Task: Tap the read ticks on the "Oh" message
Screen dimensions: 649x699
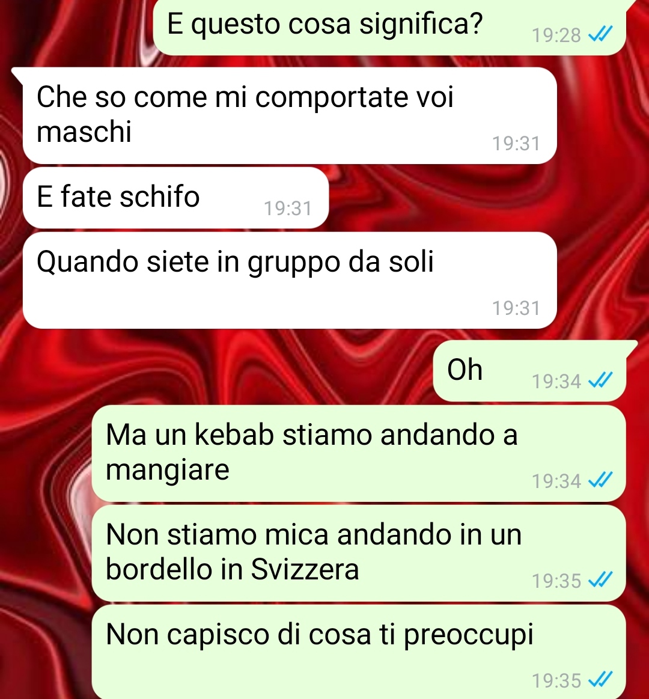Action: click(x=600, y=380)
